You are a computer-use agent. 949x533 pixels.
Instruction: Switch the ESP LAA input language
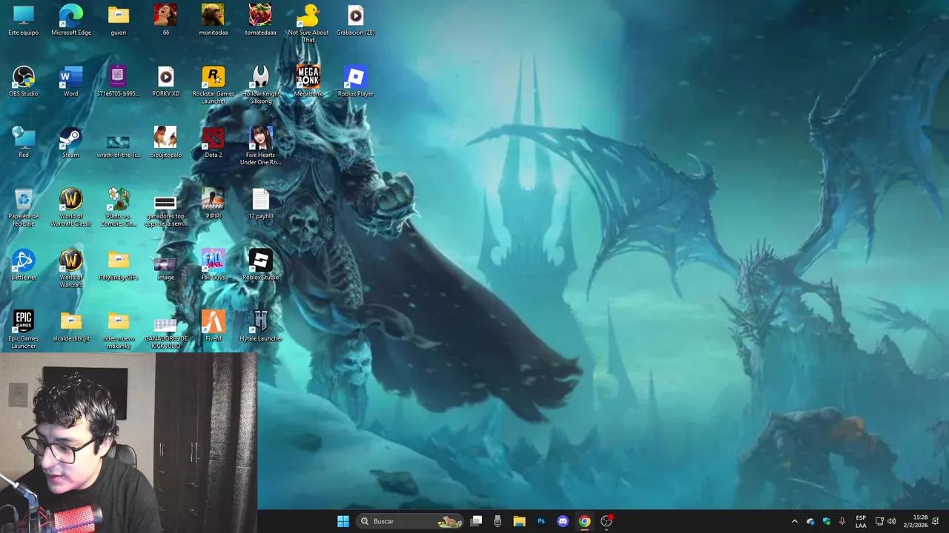861,521
